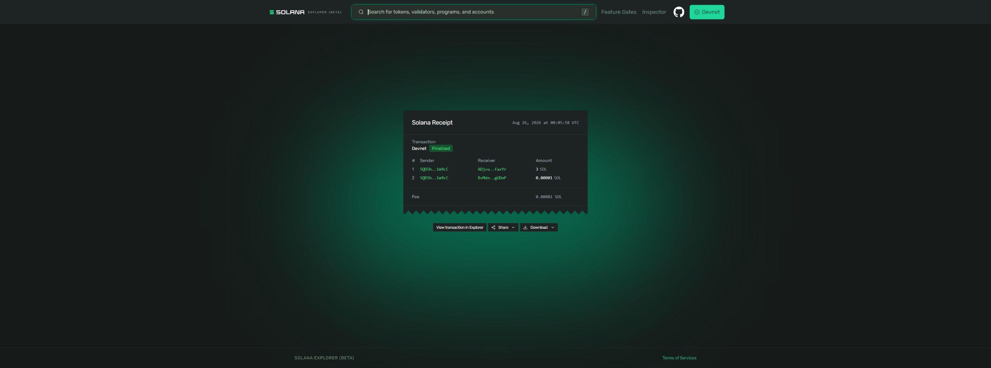Click the SOLANA EXPLORER (BETA) footer text
This screenshot has height=368, width=991.
(324, 358)
